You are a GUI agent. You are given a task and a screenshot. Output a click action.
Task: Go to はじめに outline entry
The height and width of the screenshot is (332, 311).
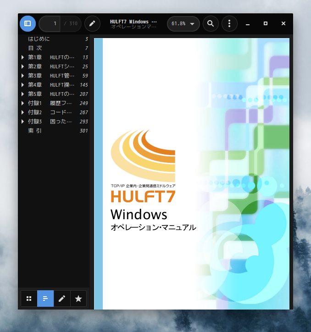point(39,39)
